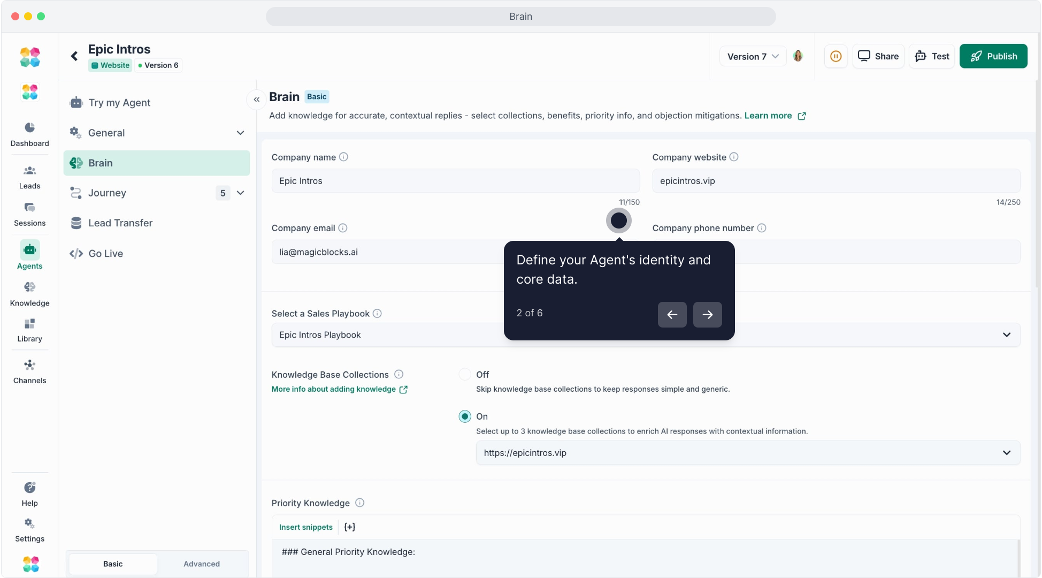Select the On knowledge base option
Viewport: 1042px width, 578px height.
pos(465,416)
